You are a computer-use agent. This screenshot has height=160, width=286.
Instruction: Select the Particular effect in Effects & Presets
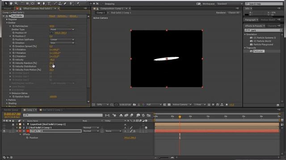[x=259, y=51]
